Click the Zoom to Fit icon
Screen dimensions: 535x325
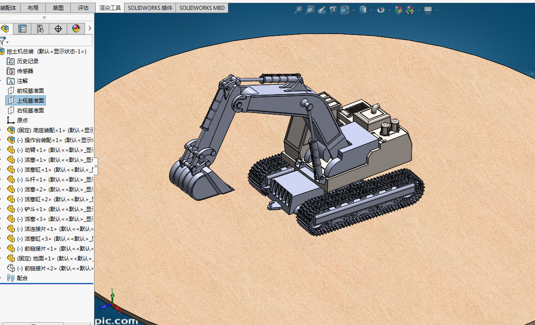(x=298, y=10)
